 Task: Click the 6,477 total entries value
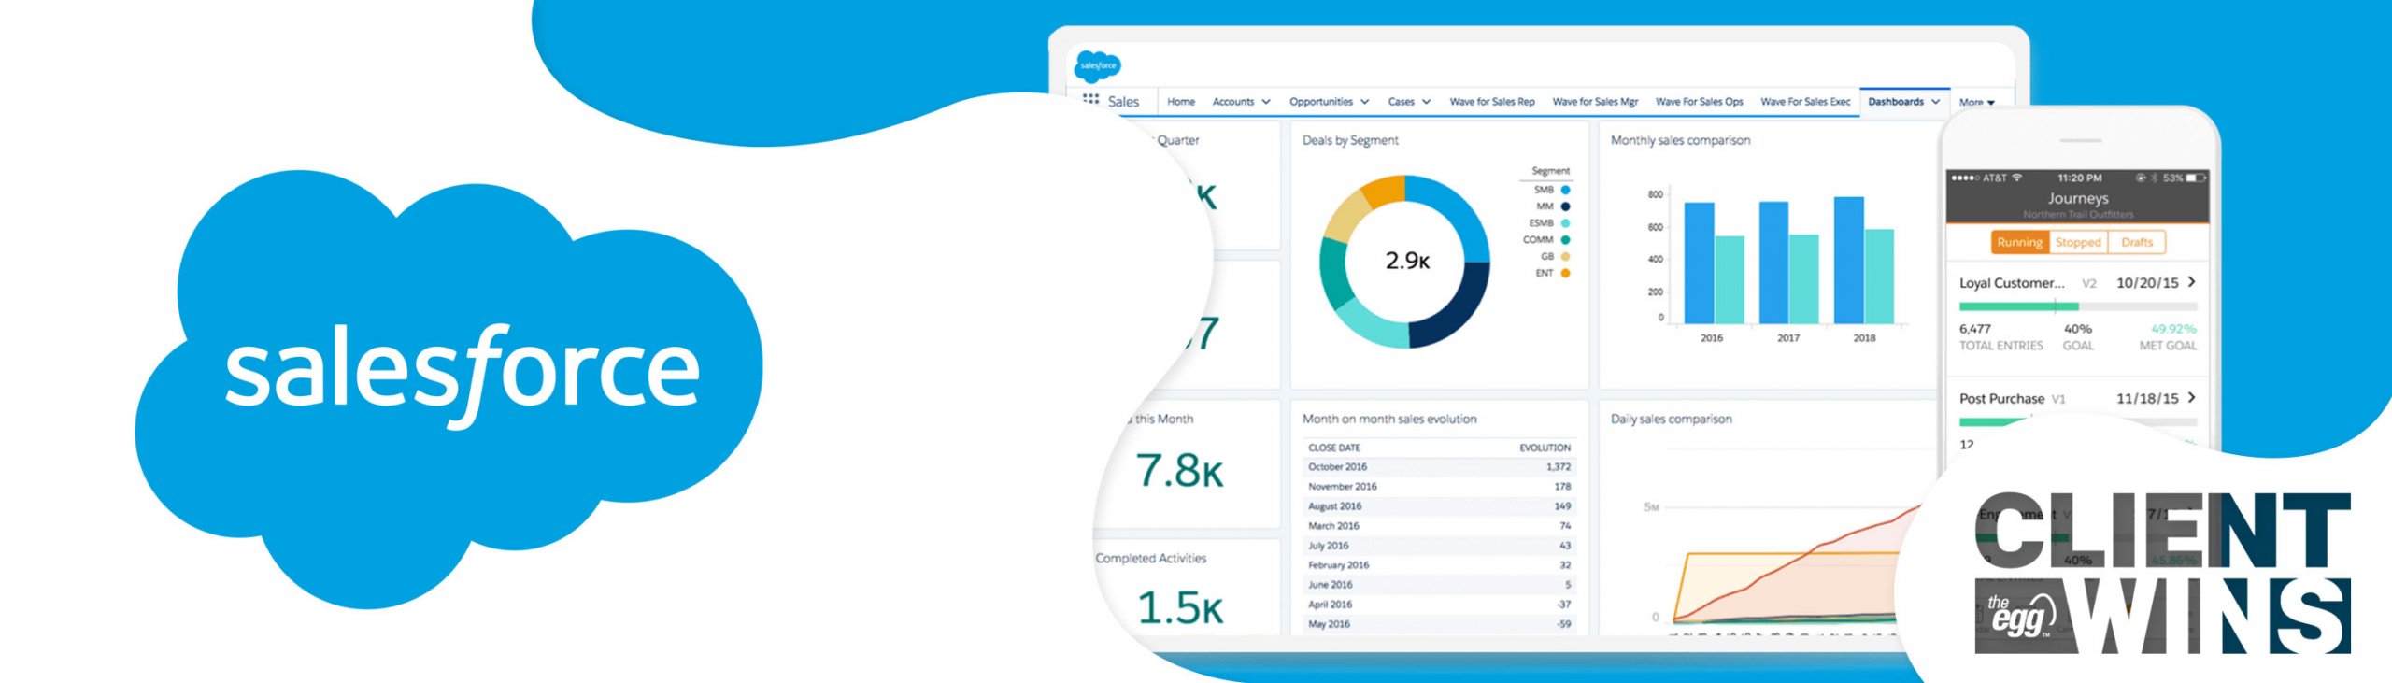click(x=1974, y=329)
